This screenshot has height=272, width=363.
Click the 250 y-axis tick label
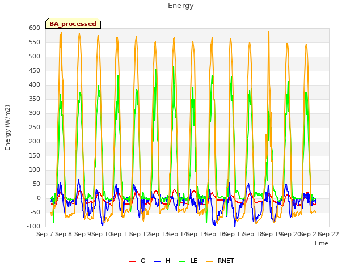pyautogui.click(x=35, y=127)
